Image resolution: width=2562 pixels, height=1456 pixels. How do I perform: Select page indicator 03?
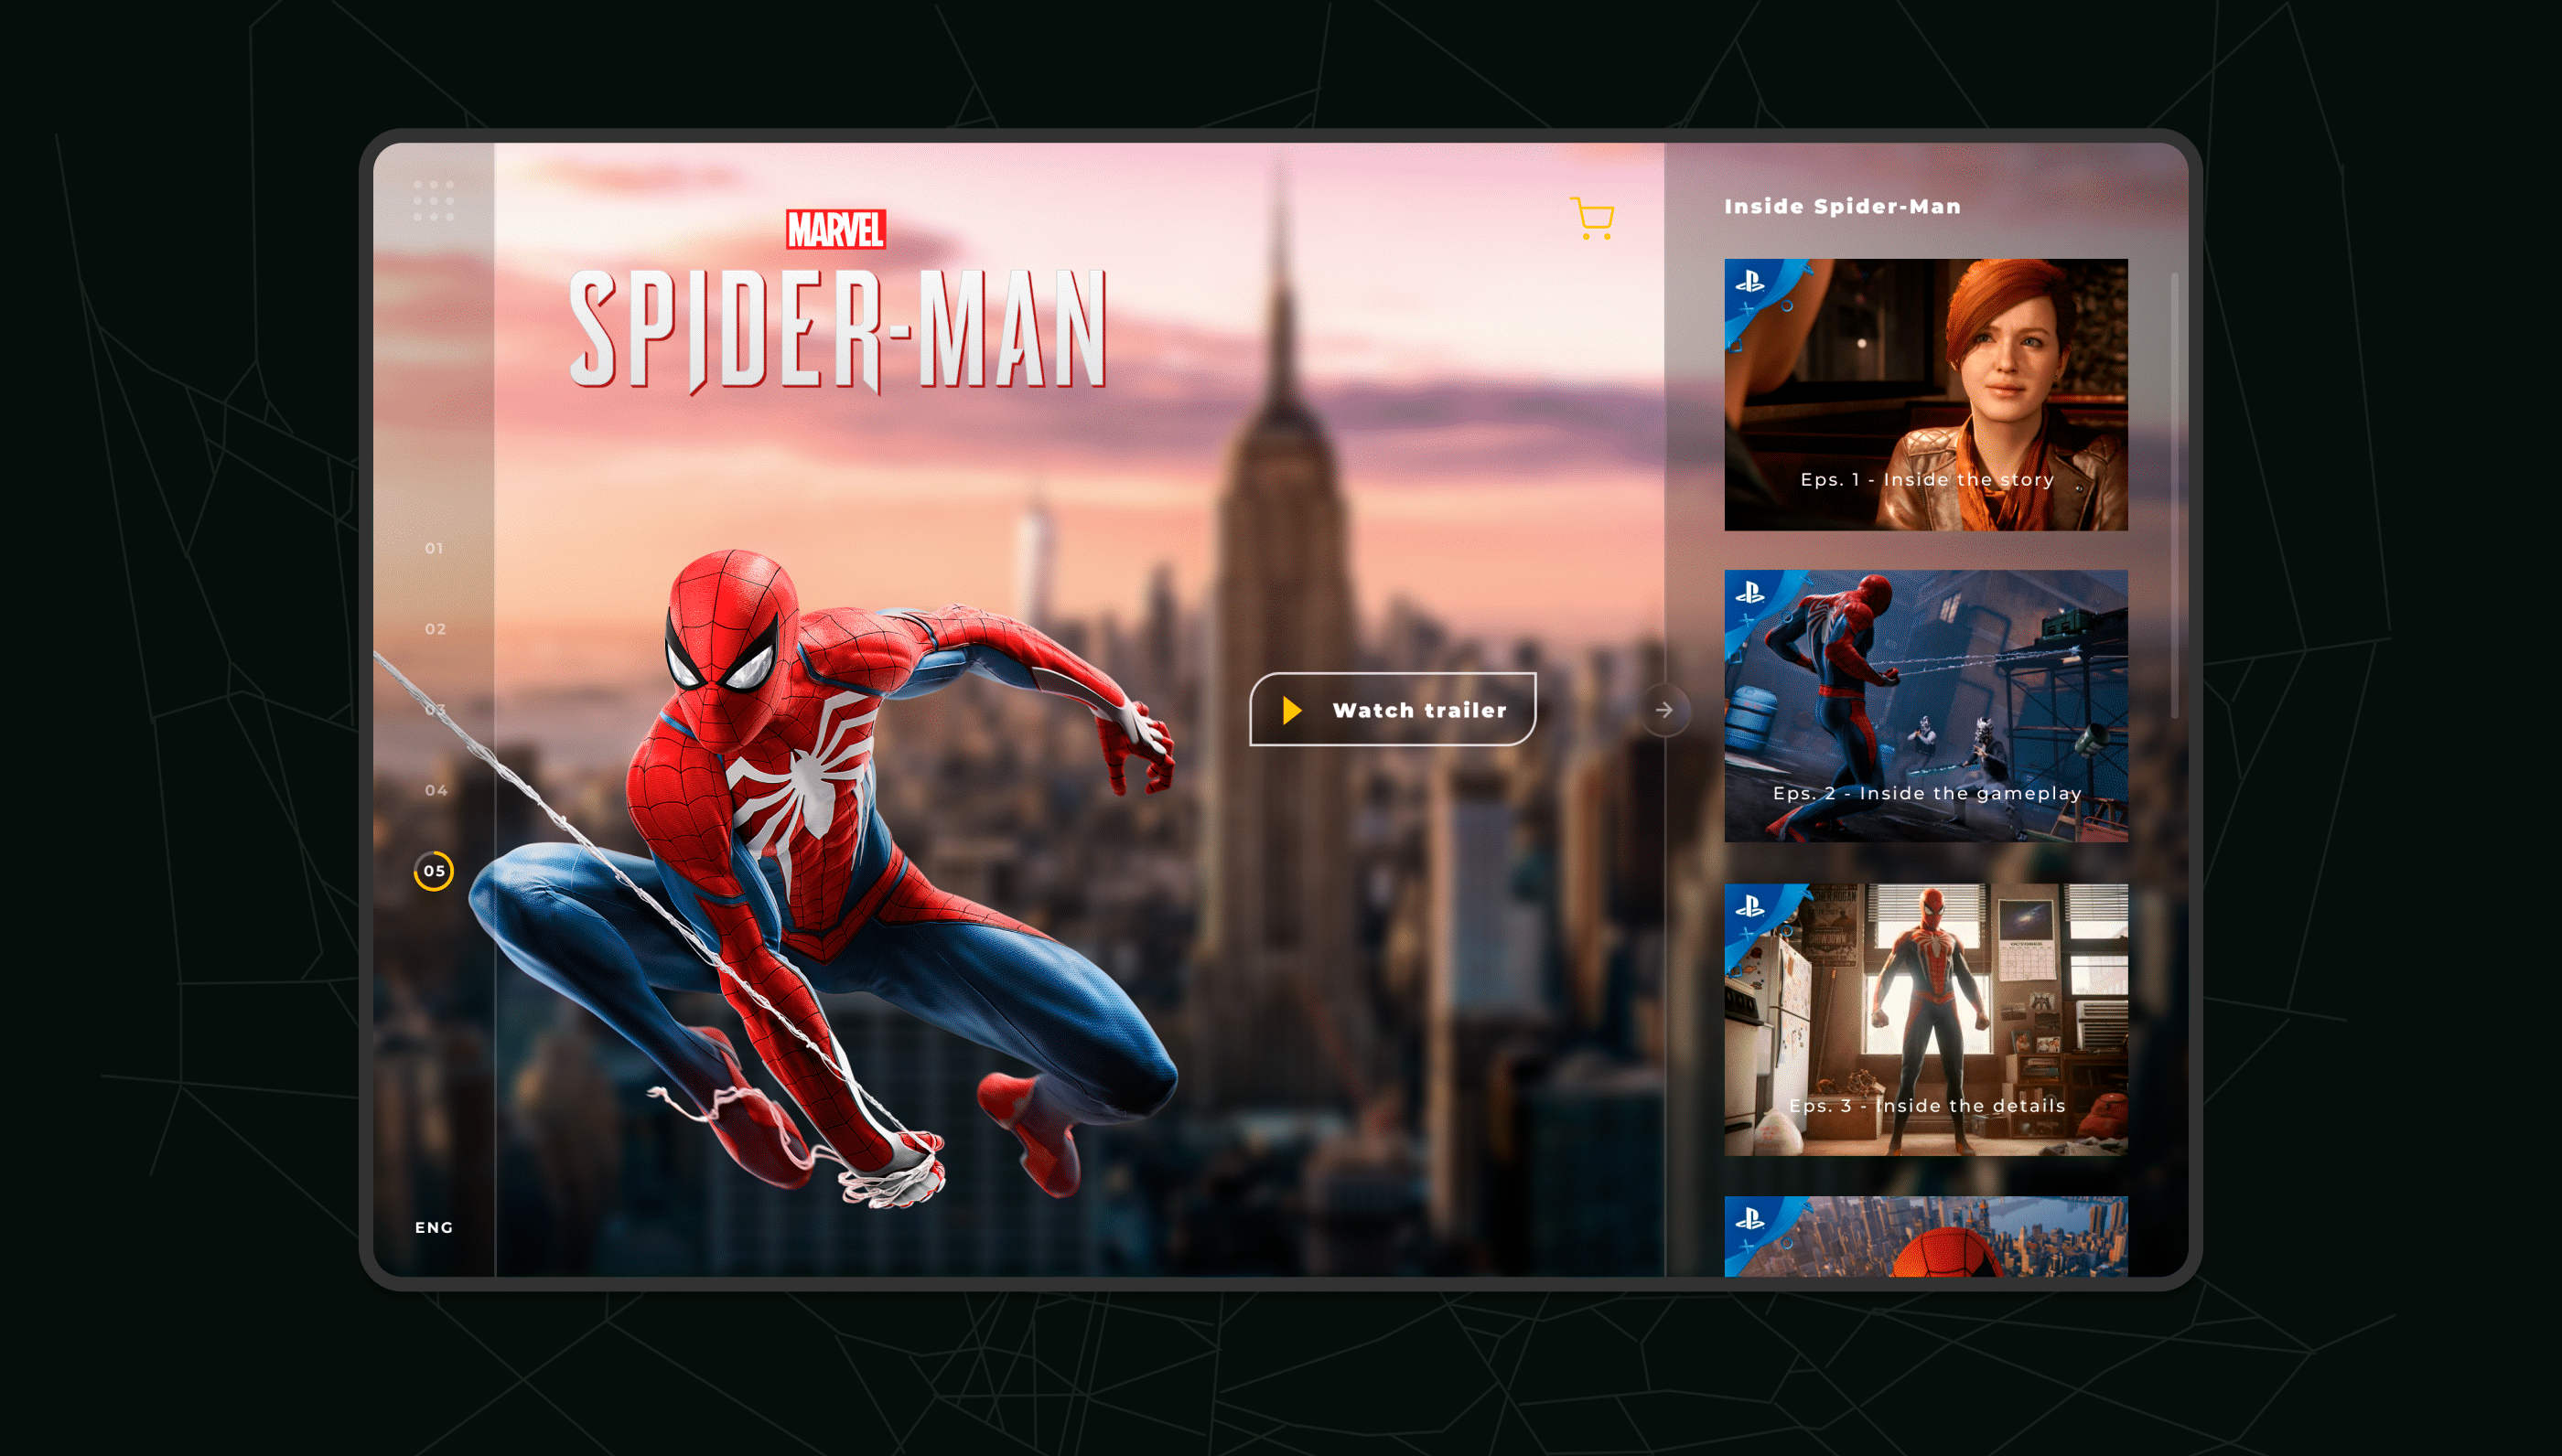436,710
